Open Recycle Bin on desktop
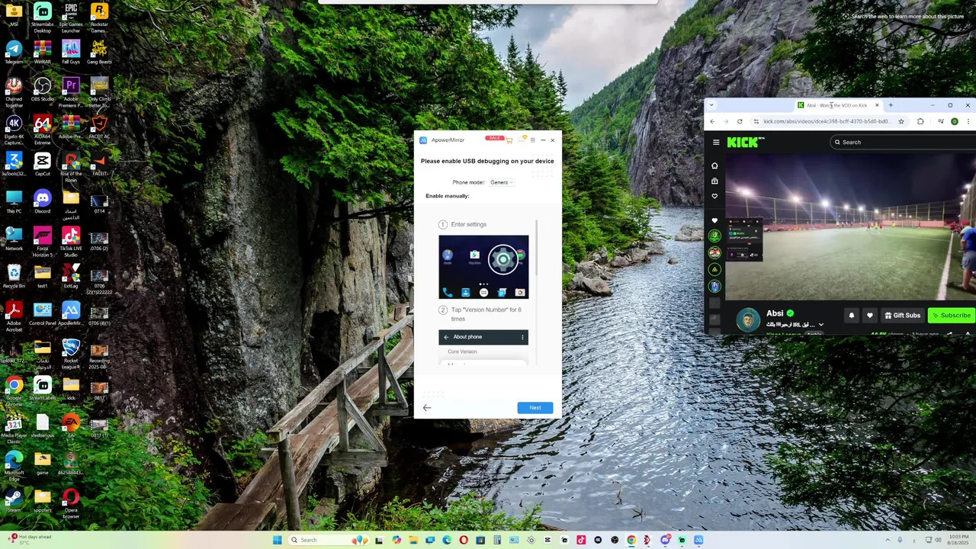This screenshot has width=976, height=549. (14, 277)
